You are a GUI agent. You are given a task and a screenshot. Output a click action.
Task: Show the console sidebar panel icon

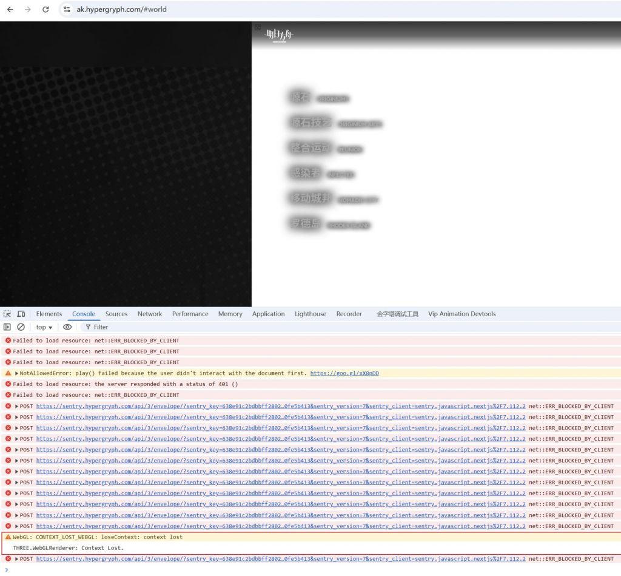tap(7, 327)
